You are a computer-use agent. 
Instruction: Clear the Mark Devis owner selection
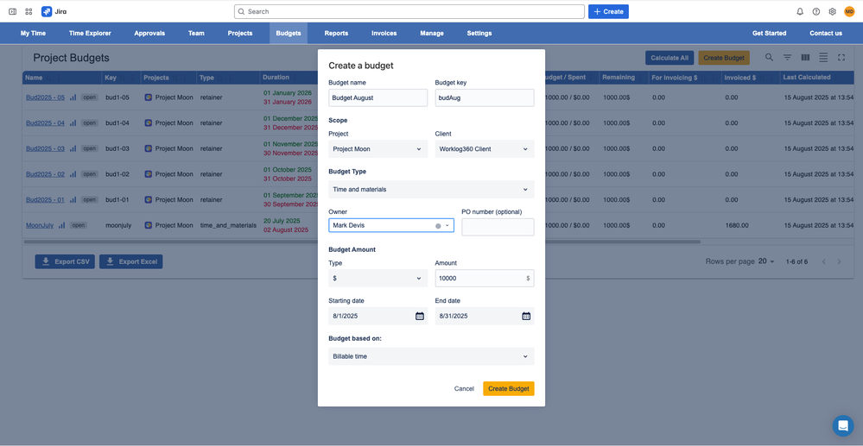click(x=438, y=225)
